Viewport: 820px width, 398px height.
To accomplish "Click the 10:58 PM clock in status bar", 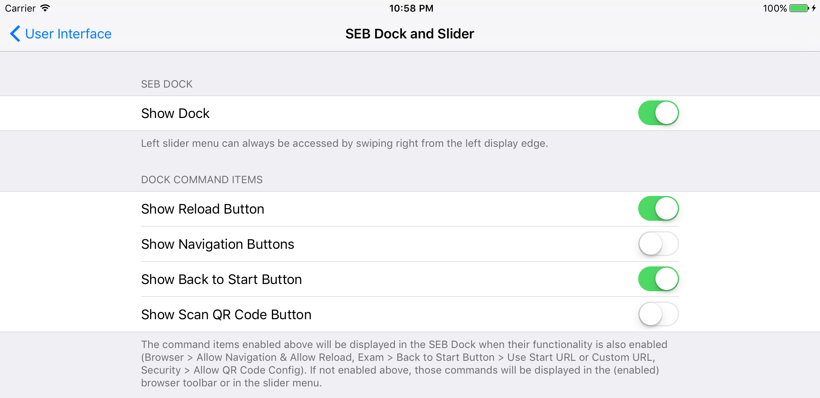I will [x=411, y=8].
